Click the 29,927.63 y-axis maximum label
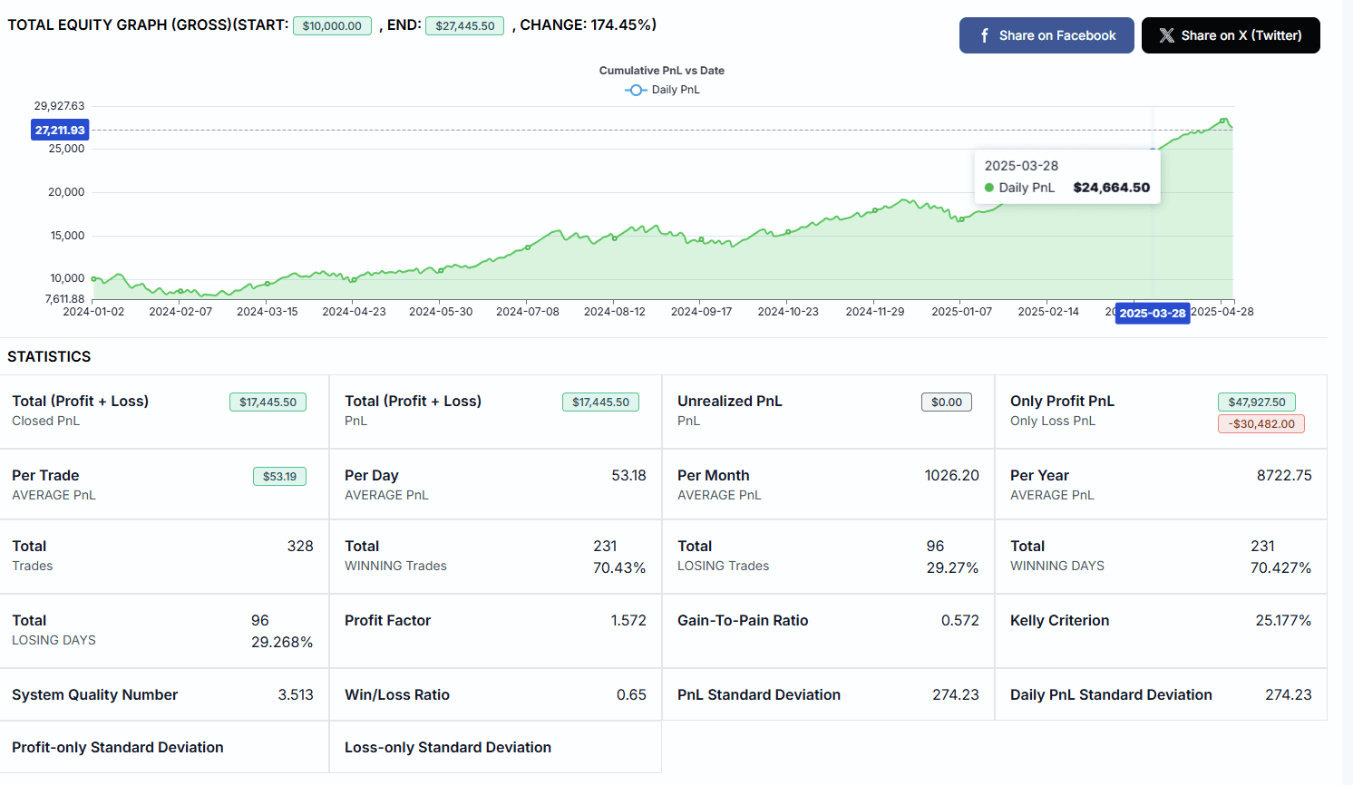Viewport: 1353px width, 785px height. coord(59,106)
